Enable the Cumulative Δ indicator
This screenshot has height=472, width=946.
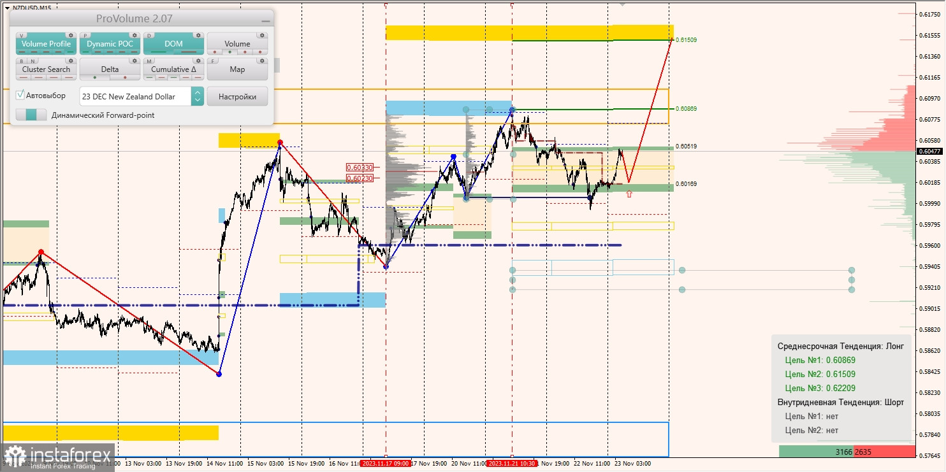coord(173,69)
